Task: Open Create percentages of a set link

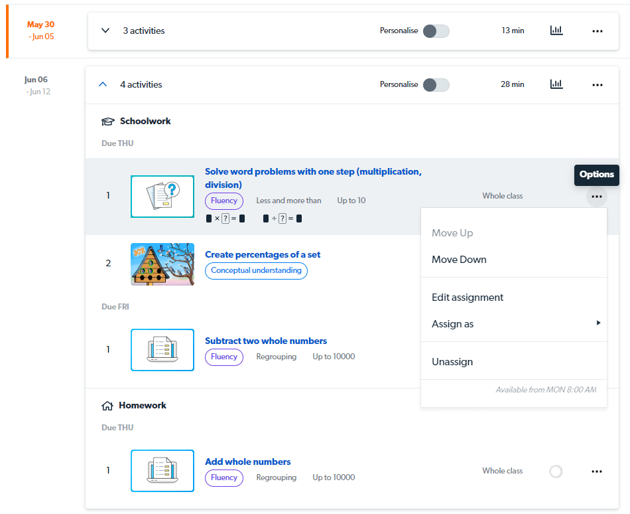Action: (x=263, y=254)
